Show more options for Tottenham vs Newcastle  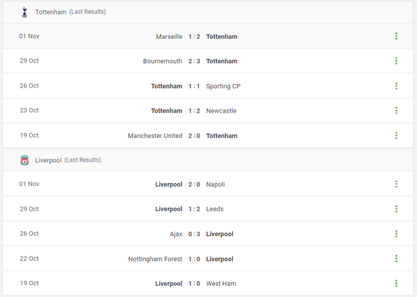[396, 111]
